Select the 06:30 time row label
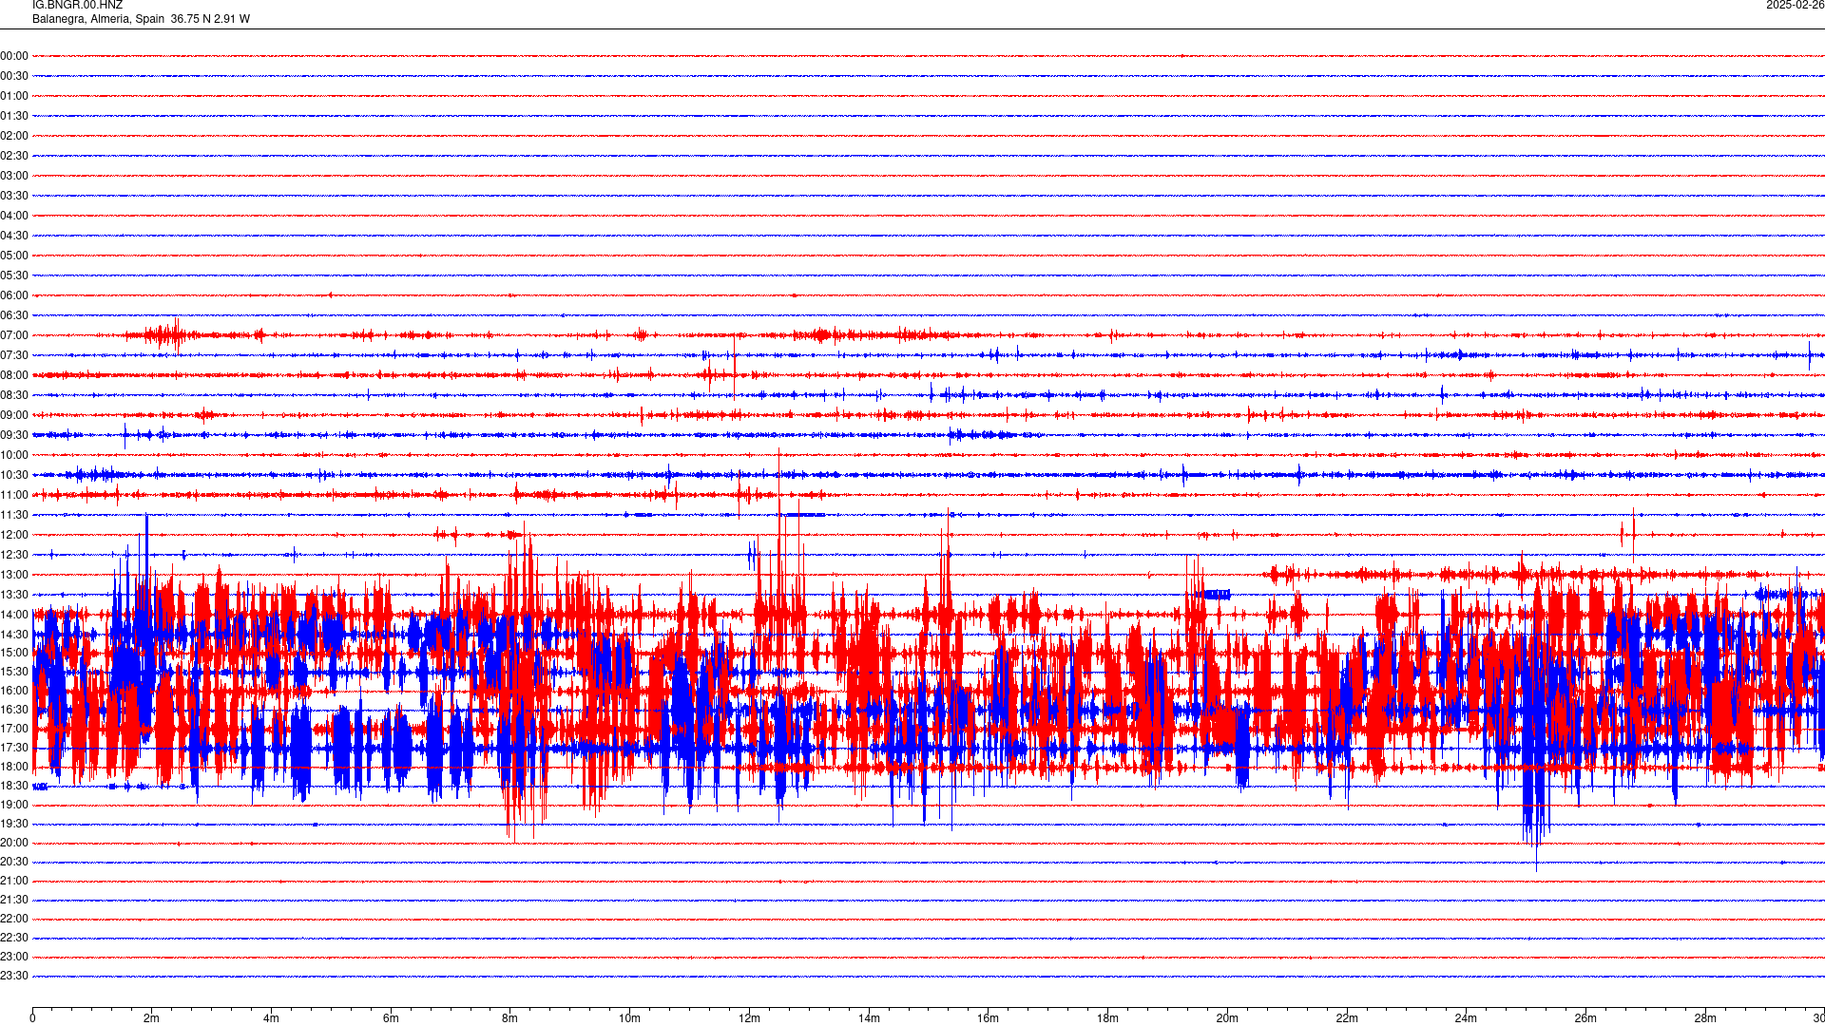Image resolution: width=1825 pixels, height=1026 pixels. pos(14,315)
